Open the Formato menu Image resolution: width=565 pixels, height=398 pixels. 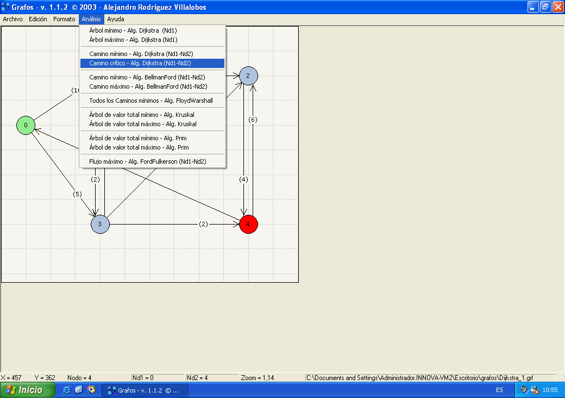(x=64, y=19)
